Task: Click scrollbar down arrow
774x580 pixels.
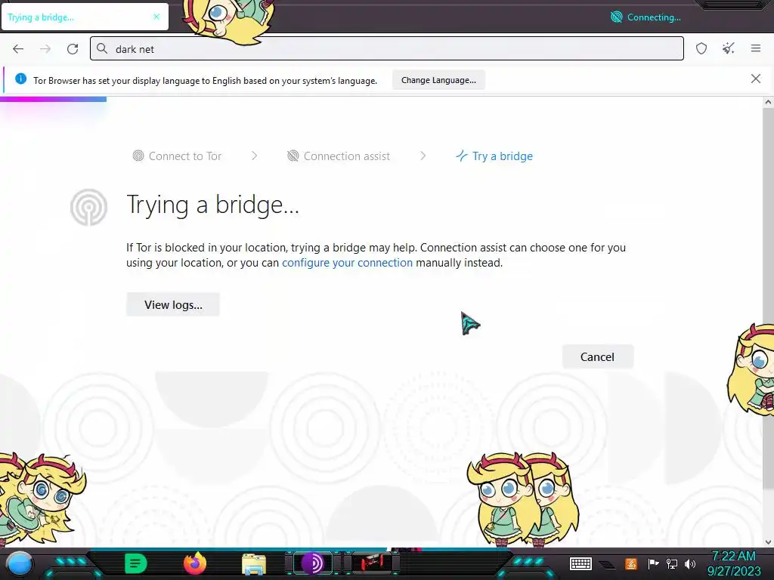Action: click(768, 542)
